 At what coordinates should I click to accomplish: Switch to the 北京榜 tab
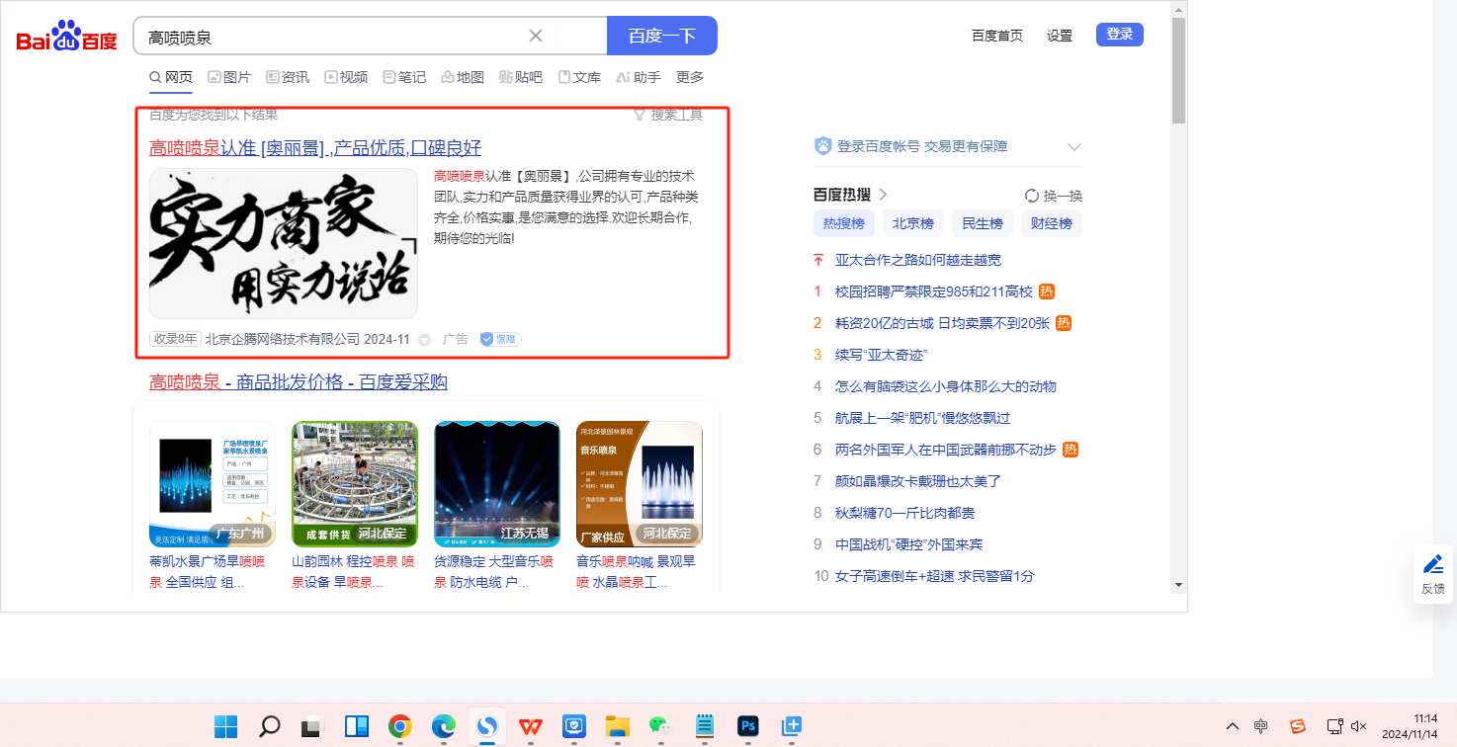(913, 223)
